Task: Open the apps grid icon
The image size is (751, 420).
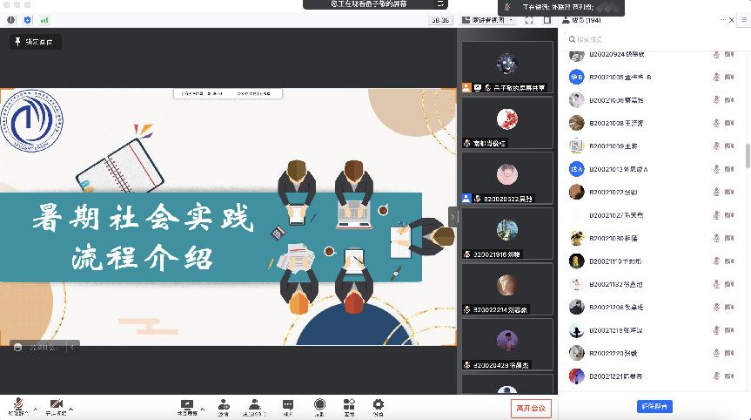Action: tap(349, 405)
